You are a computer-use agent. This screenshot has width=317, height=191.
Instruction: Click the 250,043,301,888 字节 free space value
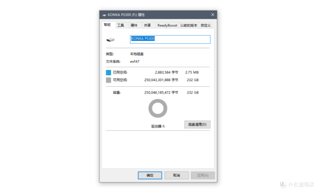(x=161, y=80)
